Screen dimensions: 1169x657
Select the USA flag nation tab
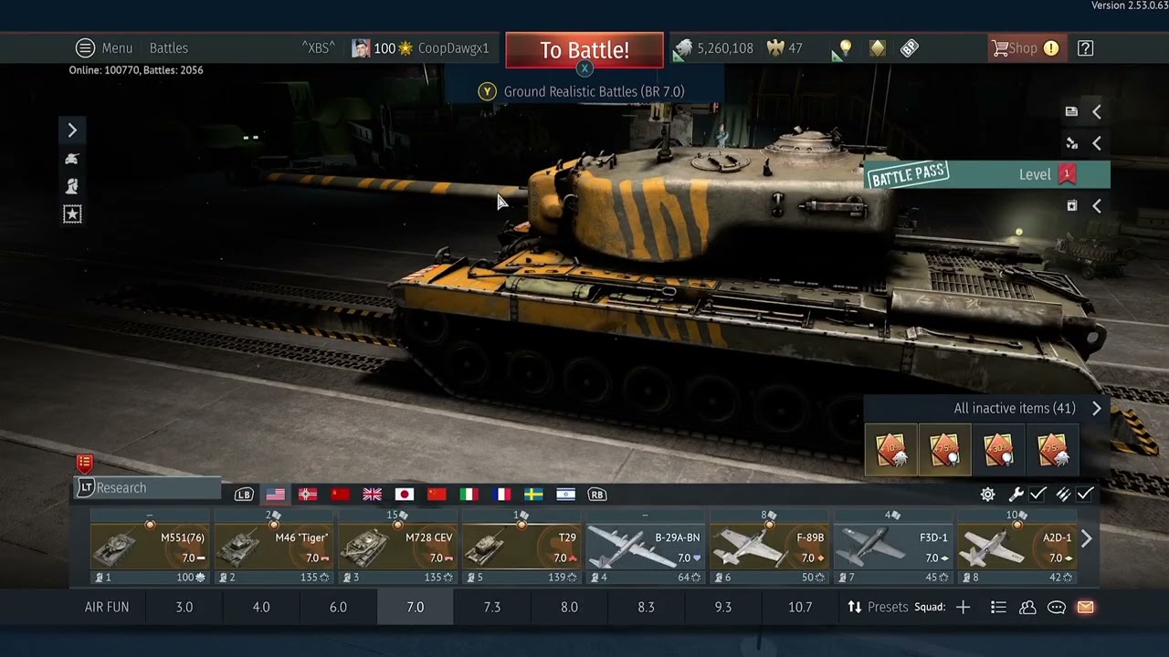pos(276,495)
